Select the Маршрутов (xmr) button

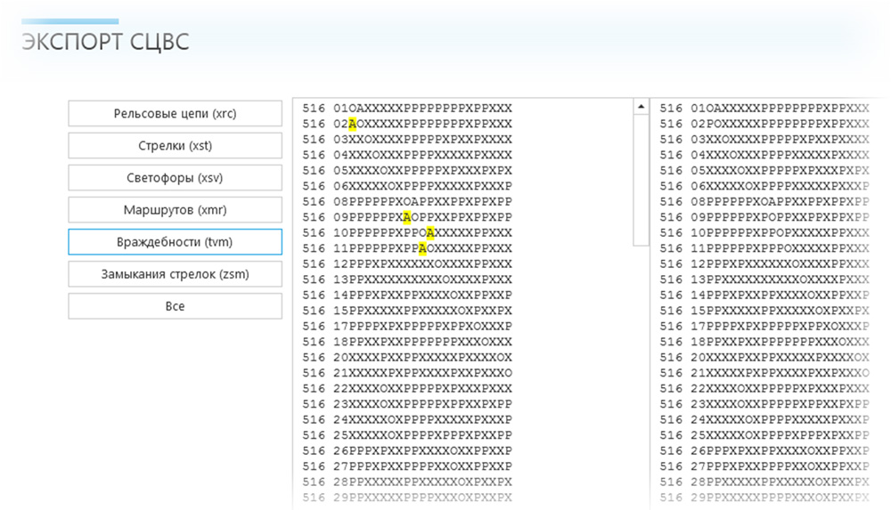click(175, 210)
